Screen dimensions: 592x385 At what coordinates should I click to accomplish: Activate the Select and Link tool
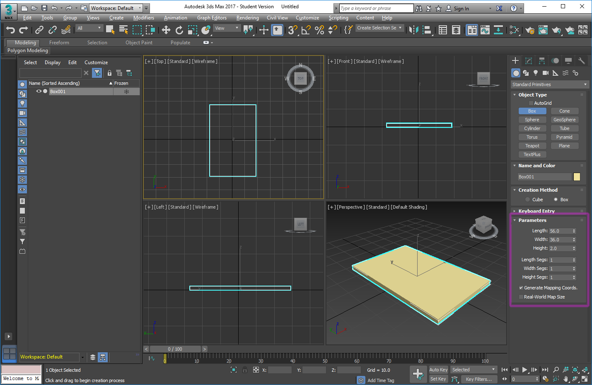point(39,30)
